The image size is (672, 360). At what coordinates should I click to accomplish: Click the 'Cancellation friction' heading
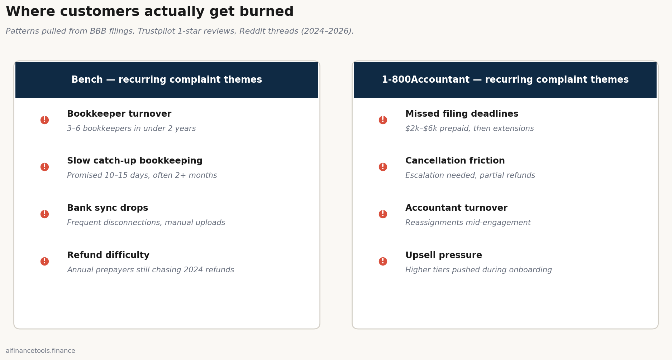pos(455,161)
